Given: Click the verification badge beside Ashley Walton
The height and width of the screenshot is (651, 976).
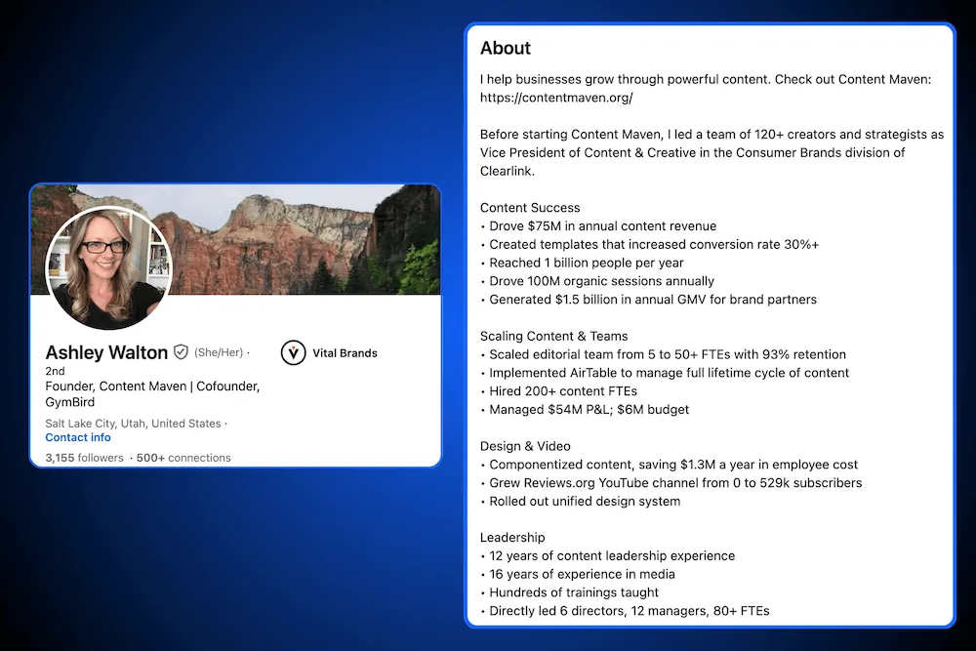Looking at the screenshot, I should [182, 352].
